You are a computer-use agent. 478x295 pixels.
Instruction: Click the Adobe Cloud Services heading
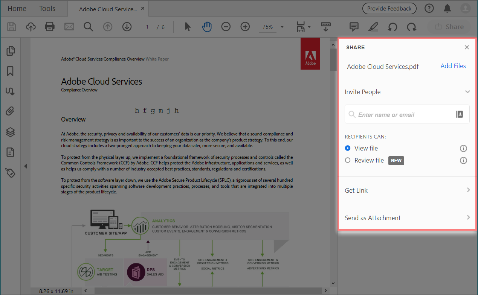pyautogui.click(x=102, y=81)
